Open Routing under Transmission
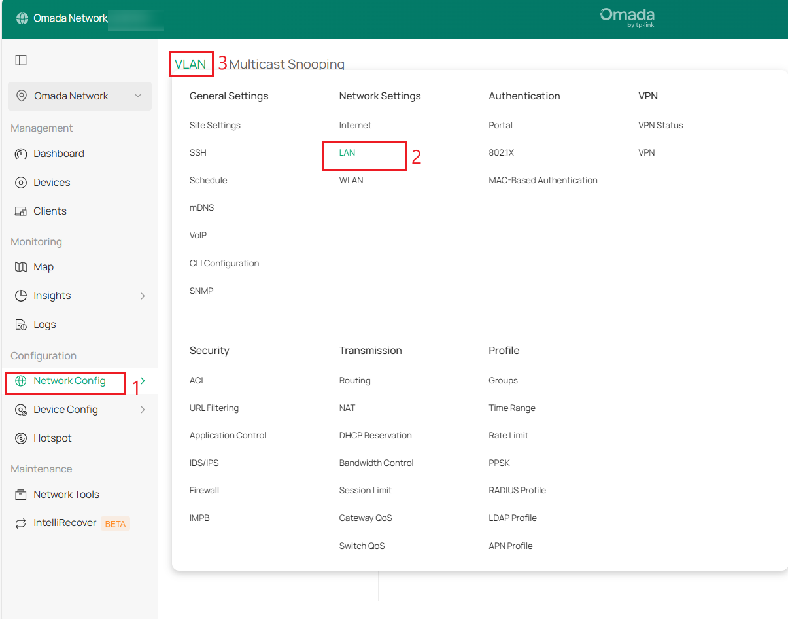This screenshot has width=788, height=619. pos(354,380)
